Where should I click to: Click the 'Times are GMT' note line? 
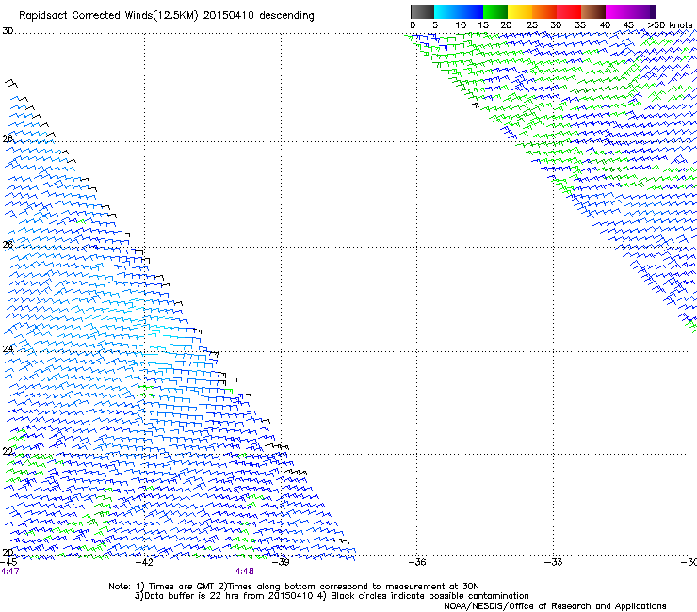(x=294, y=587)
